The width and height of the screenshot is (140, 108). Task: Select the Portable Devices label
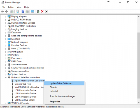19,45
